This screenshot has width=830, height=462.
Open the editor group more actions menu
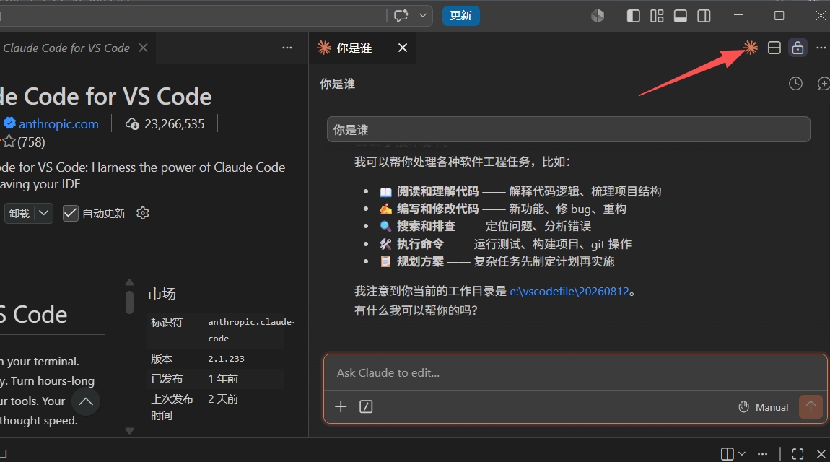point(287,48)
